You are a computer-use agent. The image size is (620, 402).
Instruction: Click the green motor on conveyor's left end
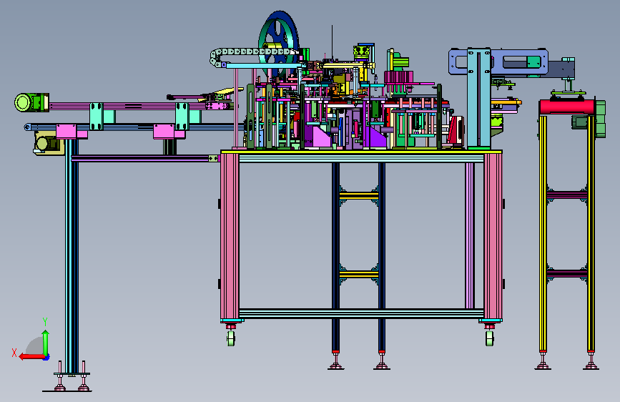click(31, 102)
